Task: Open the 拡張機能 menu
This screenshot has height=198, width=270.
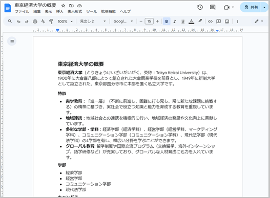Action: (x=108, y=12)
